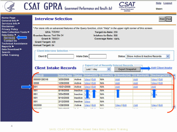177x132 pixels.
Task: Open intake Edit for client 00000126316
Action: (x=94, y=80)
